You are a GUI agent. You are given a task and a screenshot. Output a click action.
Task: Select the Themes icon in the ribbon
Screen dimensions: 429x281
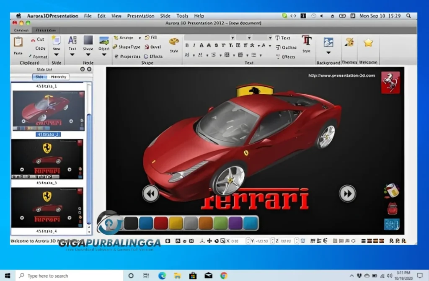click(x=350, y=41)
